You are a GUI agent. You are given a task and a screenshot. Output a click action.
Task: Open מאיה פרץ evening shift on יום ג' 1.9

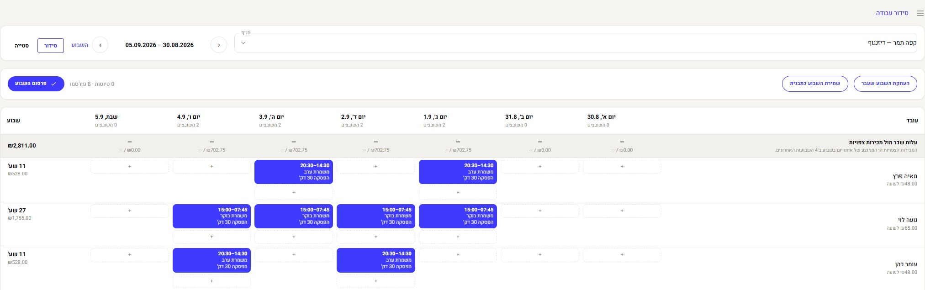458,172
